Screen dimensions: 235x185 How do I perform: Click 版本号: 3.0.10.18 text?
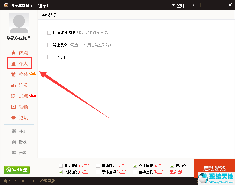(19, 181)
